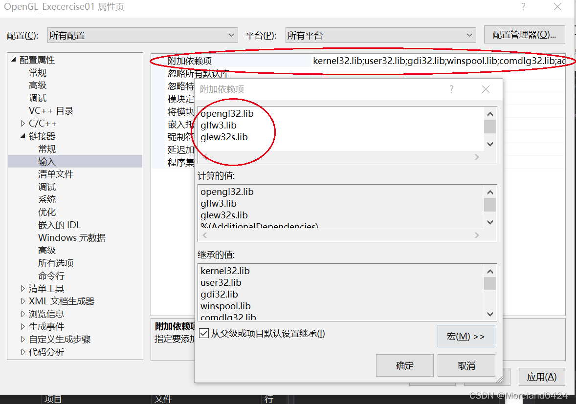
Task: Expand the C/C++ tree node
Action: [x=23, y=123]
